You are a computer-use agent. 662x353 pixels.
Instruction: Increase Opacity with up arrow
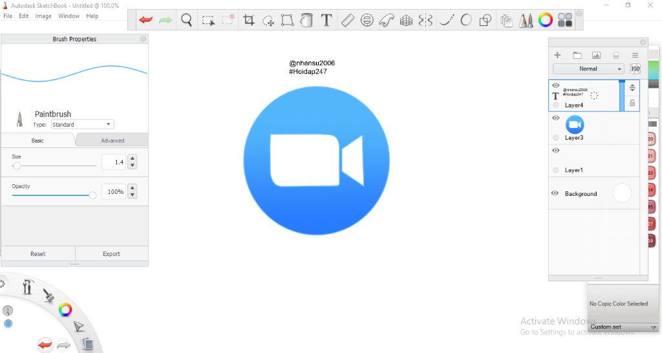click(x=133, y=188)
